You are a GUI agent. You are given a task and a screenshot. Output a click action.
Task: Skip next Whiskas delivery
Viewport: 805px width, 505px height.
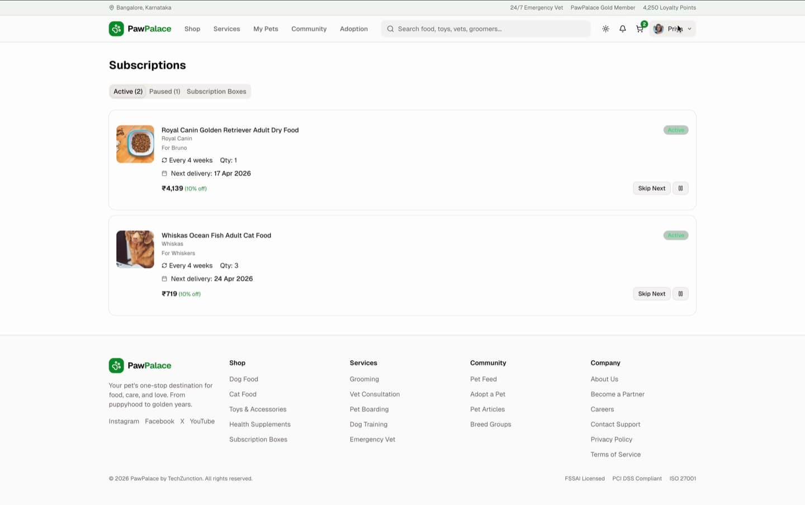click(651, 294)
